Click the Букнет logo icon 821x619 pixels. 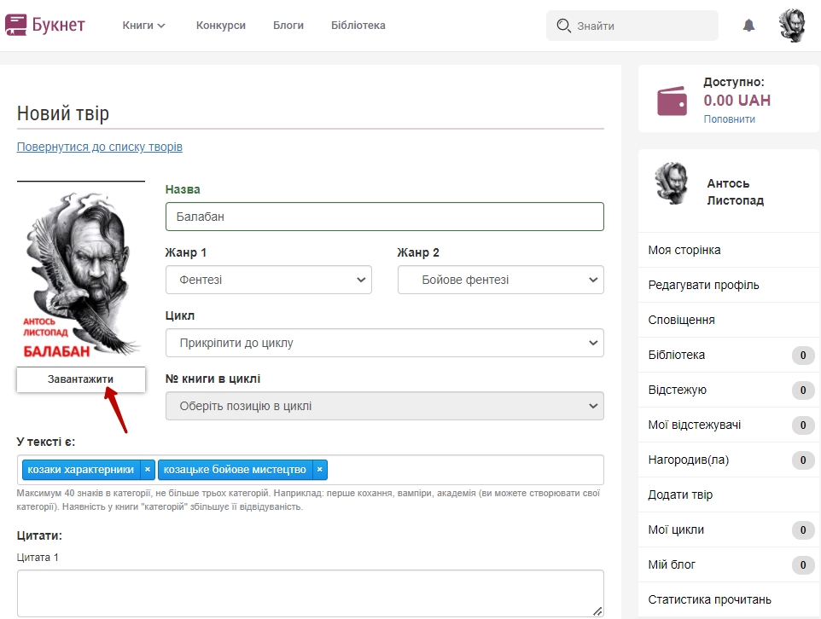(x=15, y=25)
